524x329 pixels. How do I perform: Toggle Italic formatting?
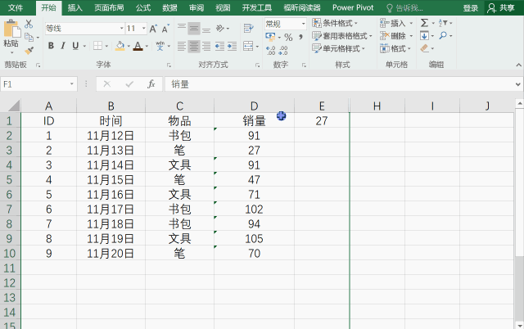62,47
